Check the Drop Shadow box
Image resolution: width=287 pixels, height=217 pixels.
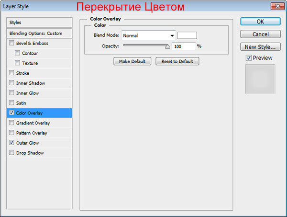(11, 152)
